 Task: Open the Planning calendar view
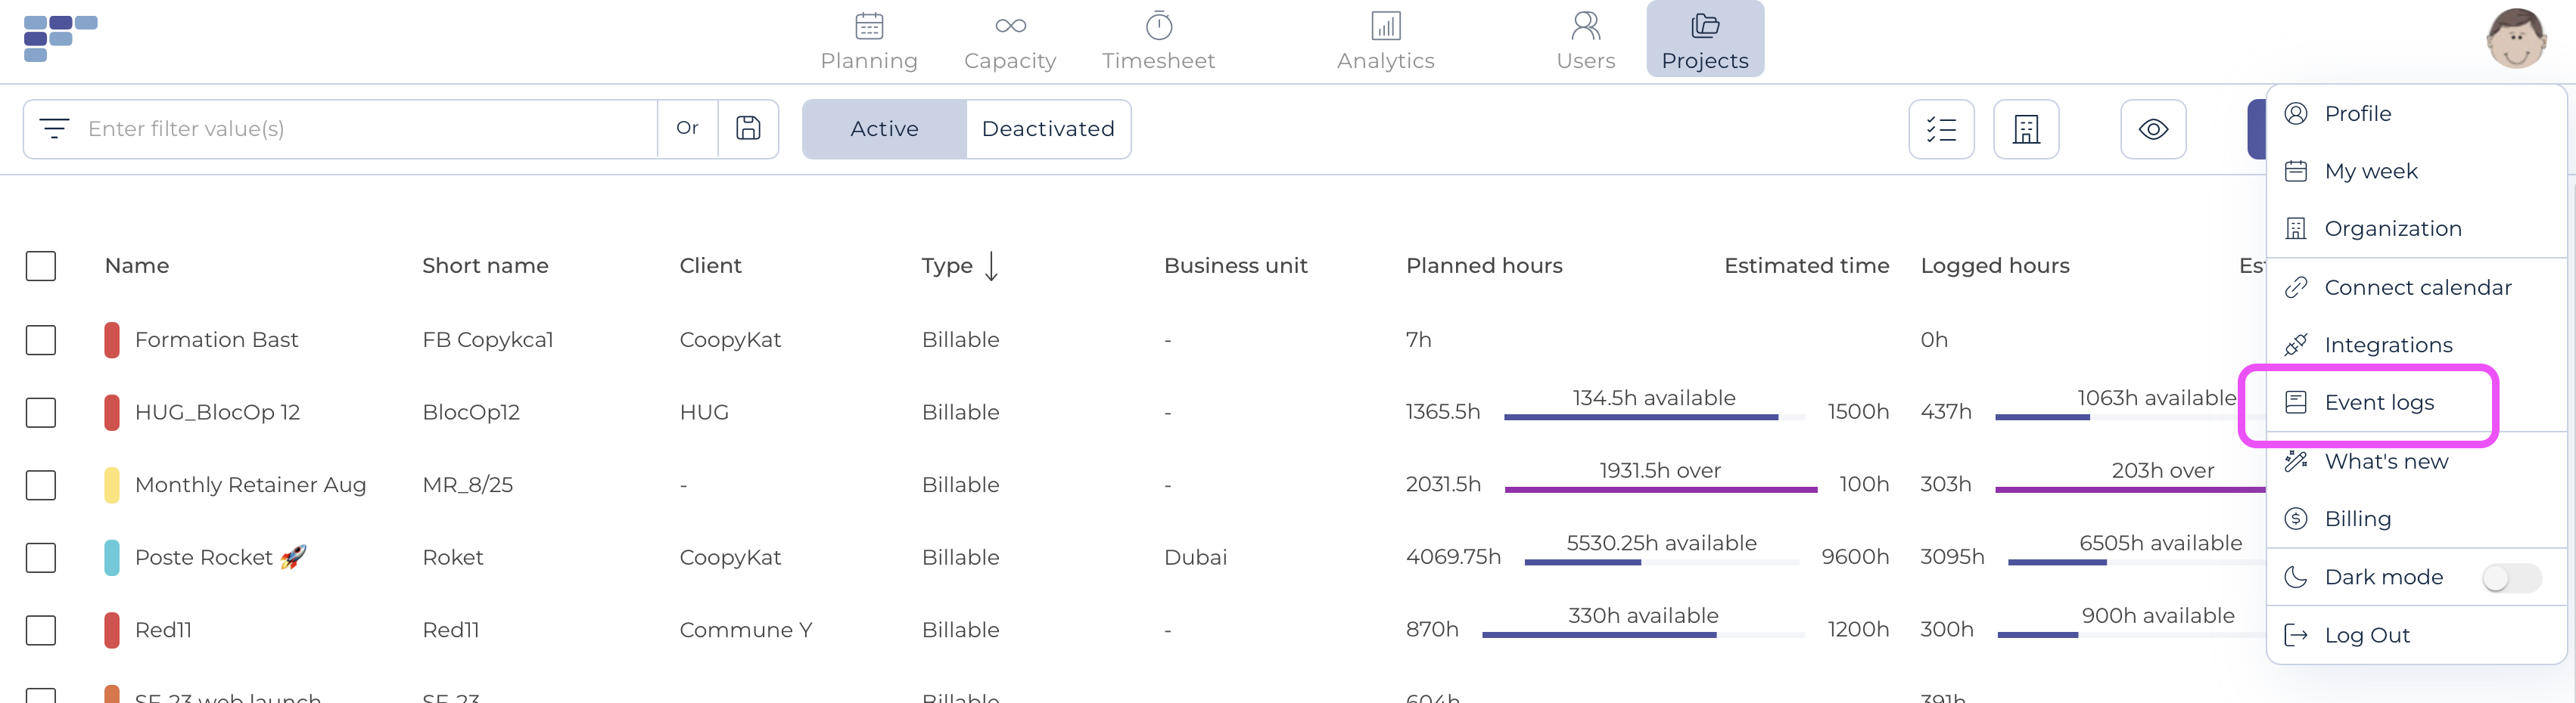tap(868, 40)
